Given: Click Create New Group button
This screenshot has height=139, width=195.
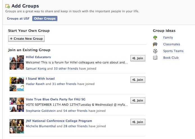Looking at the screenshot, I should point(26,39).
